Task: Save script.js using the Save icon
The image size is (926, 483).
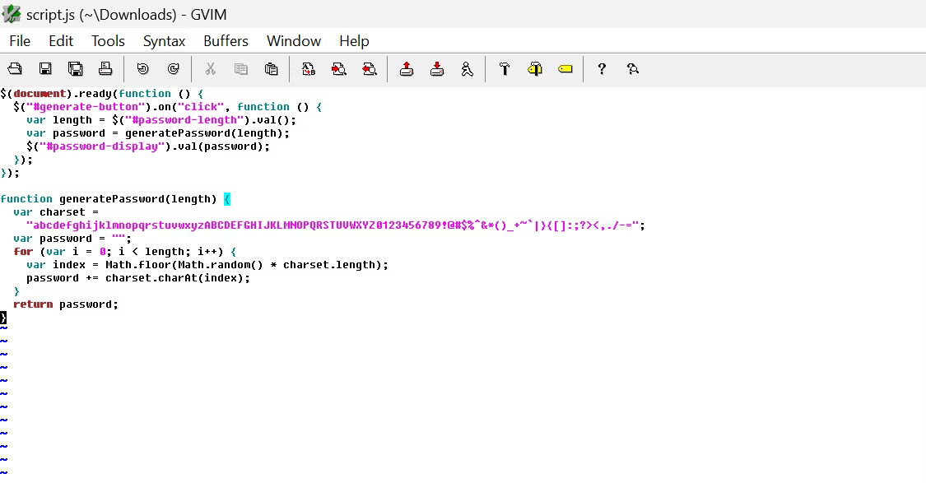Action: (x=44, y=68)
